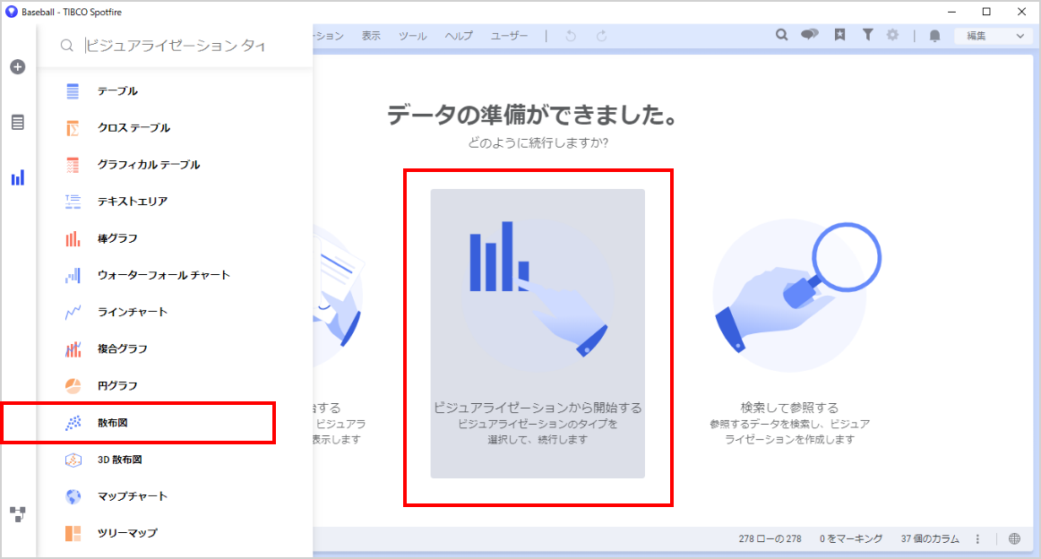The height and width of the screenshot is (559, 1041).
Task: Click the globe icon in status bar
Action: click(1014, 538)
